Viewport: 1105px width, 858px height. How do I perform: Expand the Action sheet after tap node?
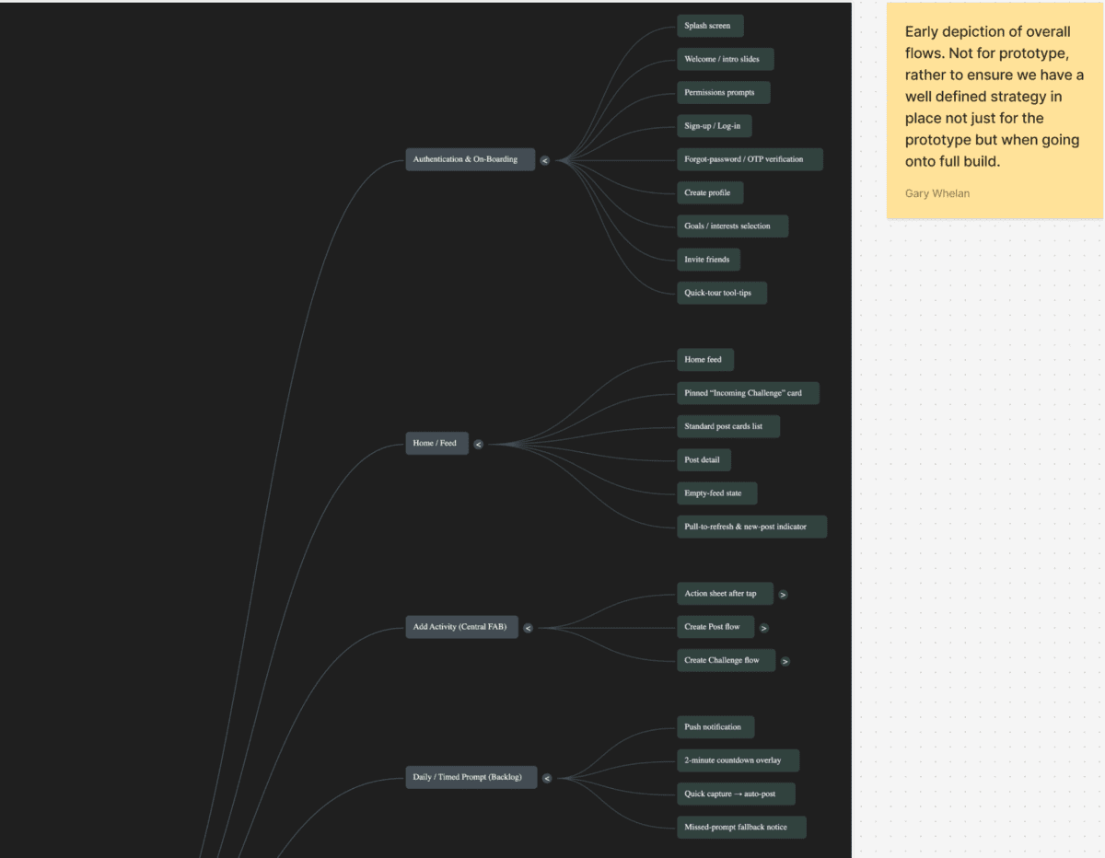pyautogui.click(x=783, y=595)
